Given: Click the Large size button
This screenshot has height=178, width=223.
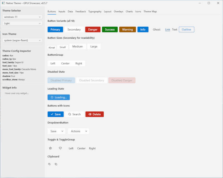Looking at the screenshot, I should [94, 46].
